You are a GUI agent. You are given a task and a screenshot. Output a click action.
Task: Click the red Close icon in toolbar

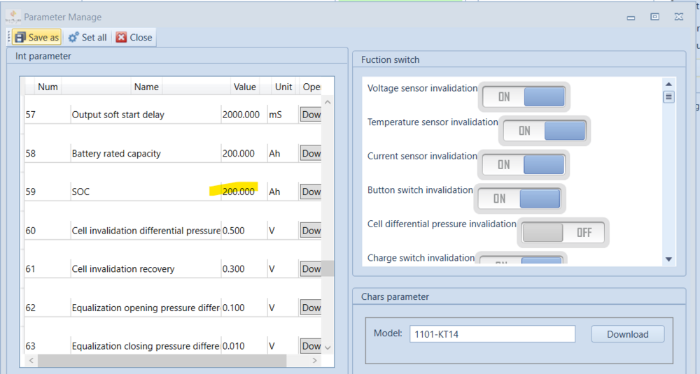pos(121,38)
